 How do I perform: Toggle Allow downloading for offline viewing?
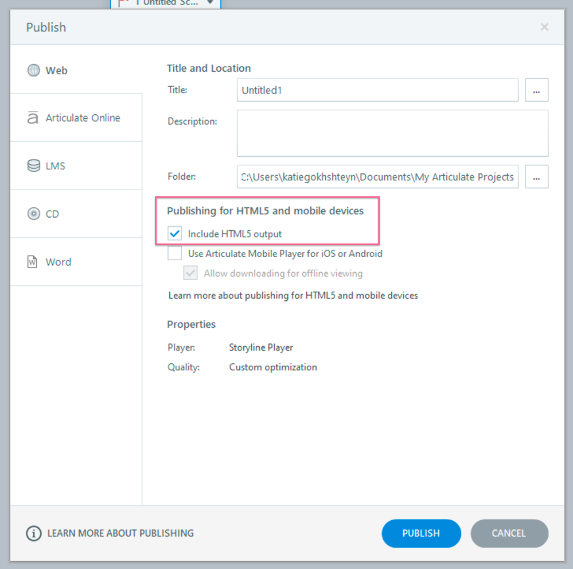coord(190,273)
